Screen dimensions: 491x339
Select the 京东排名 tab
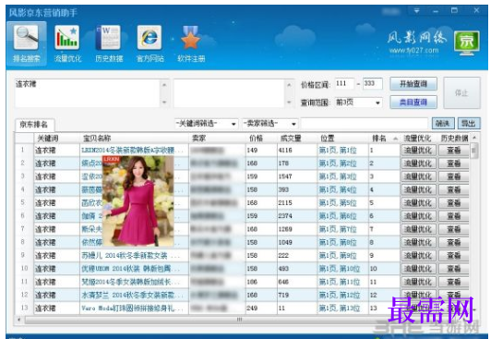coord(34,125)
